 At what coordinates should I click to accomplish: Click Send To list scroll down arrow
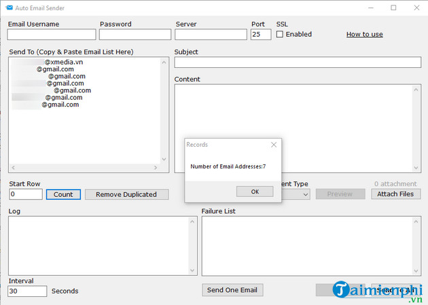[x=164, y=160]
